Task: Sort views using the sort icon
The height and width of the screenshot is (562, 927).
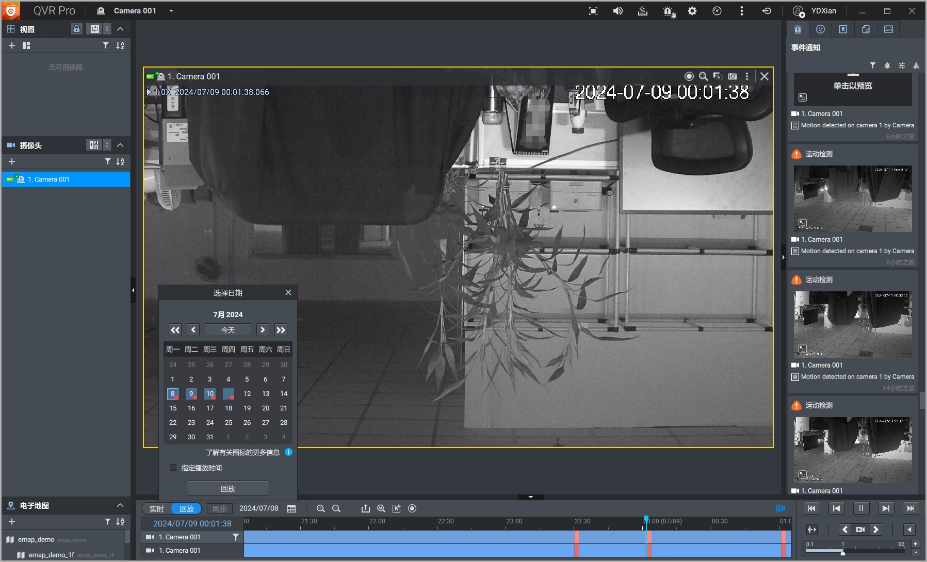Action: point(120,45)
